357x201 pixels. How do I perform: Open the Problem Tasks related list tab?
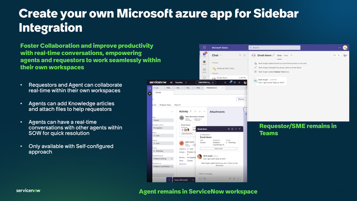(x=165, y=105)
